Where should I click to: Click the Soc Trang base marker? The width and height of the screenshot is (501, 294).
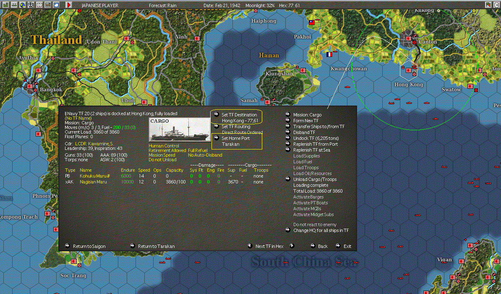(x=74, y=261)
